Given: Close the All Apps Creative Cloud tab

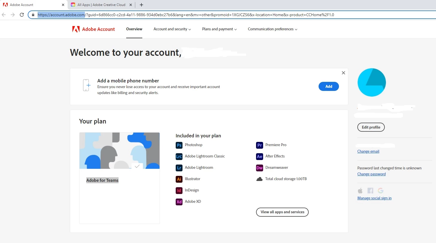Looking at the screenshot, I should point(131,5).
